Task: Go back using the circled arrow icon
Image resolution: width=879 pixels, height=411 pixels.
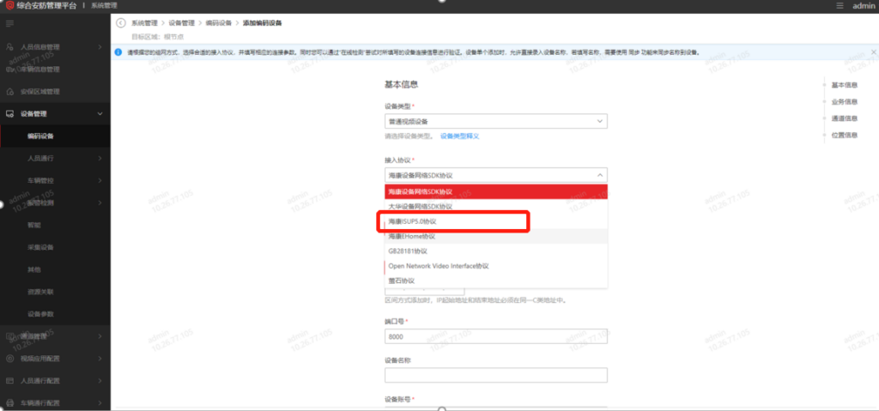Action: pyautogui.click(x=120, y=23)
